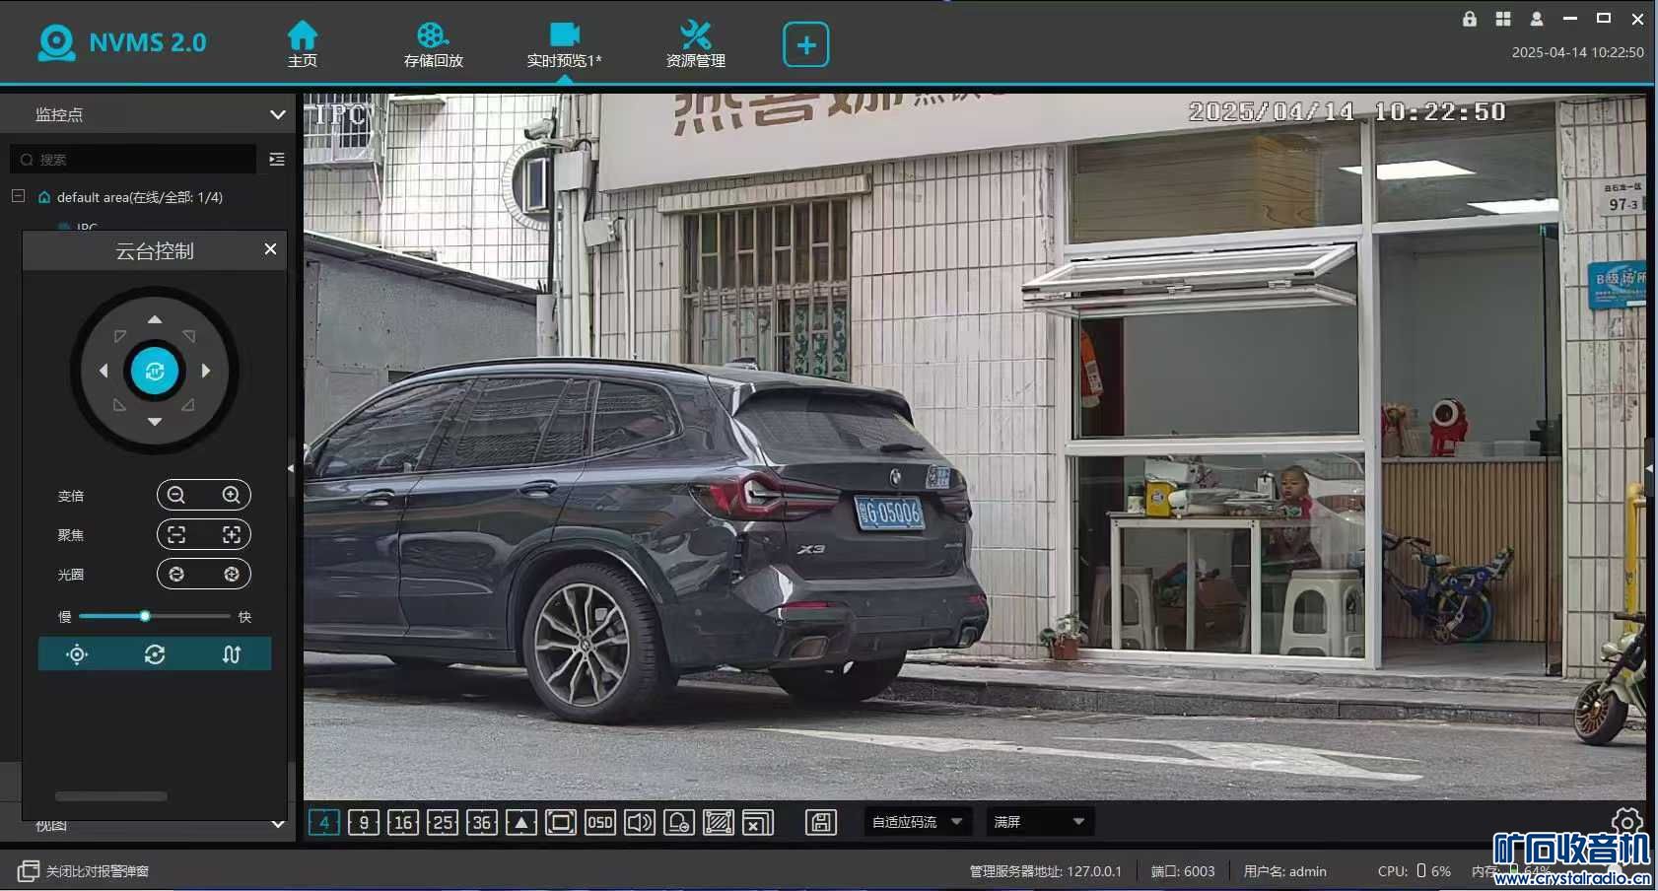This screenshot has height=891, width=1658.
Task: Pan the PTZ camera left
Action: click(x=104, y=371)
